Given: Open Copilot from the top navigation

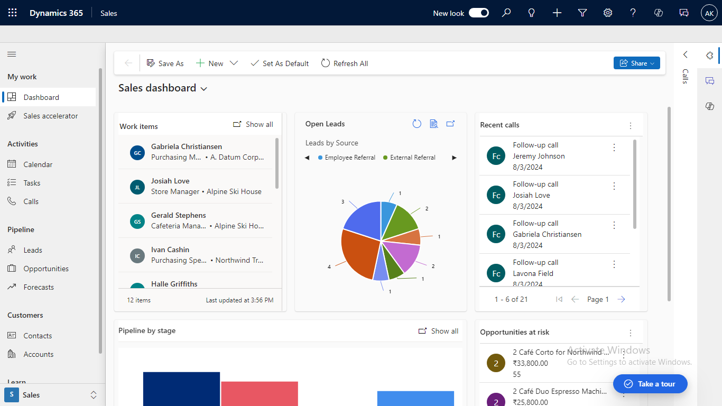Looking at the screenshot, I should 658,13.
